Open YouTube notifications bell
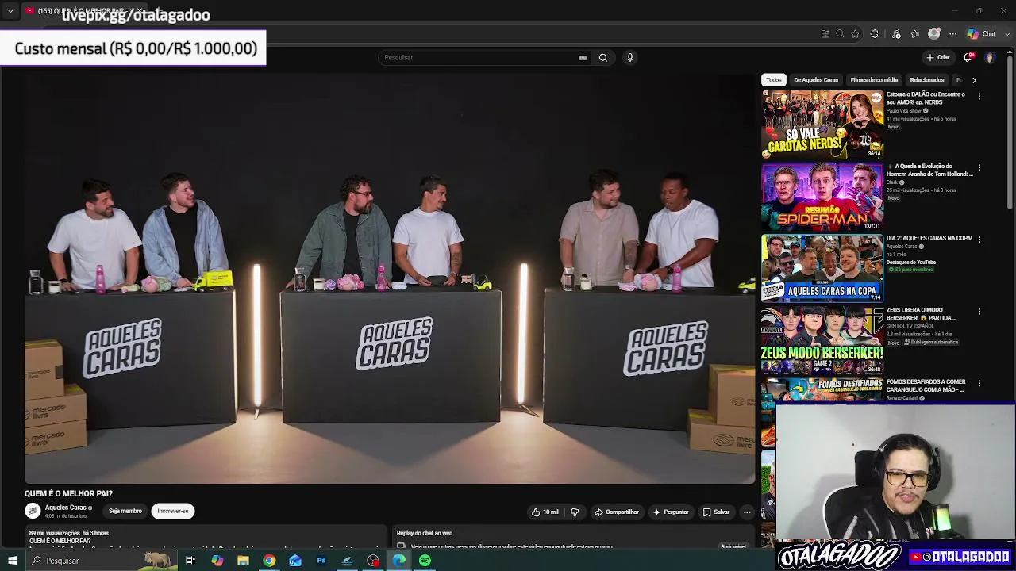Viewport: 1016px width, 571px height. pyautogui.click(x=968, y=57)
